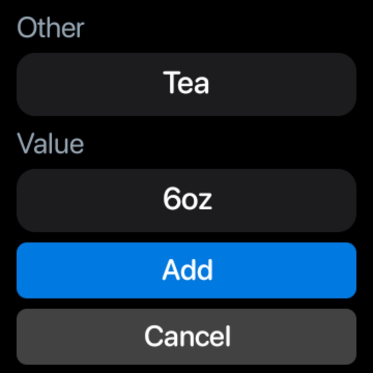Open the field under the Other heading
Image resolution: width=373 pixels, height=373 pixels.
click(x=186, y=84)
